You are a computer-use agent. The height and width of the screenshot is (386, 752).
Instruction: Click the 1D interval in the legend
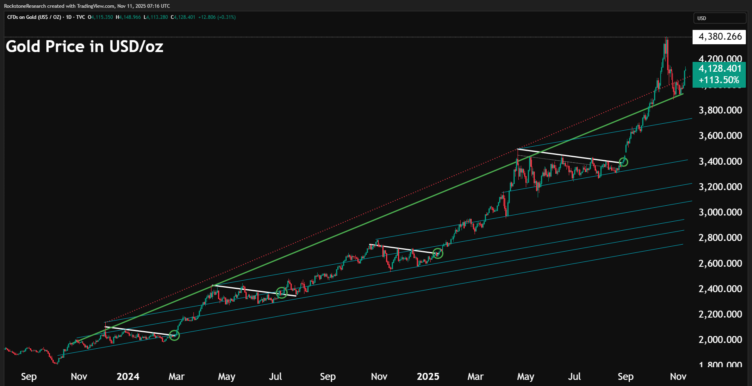[x=68, y=17]
